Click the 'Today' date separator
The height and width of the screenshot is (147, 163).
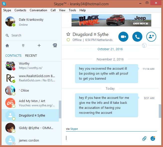click(110, 89)
